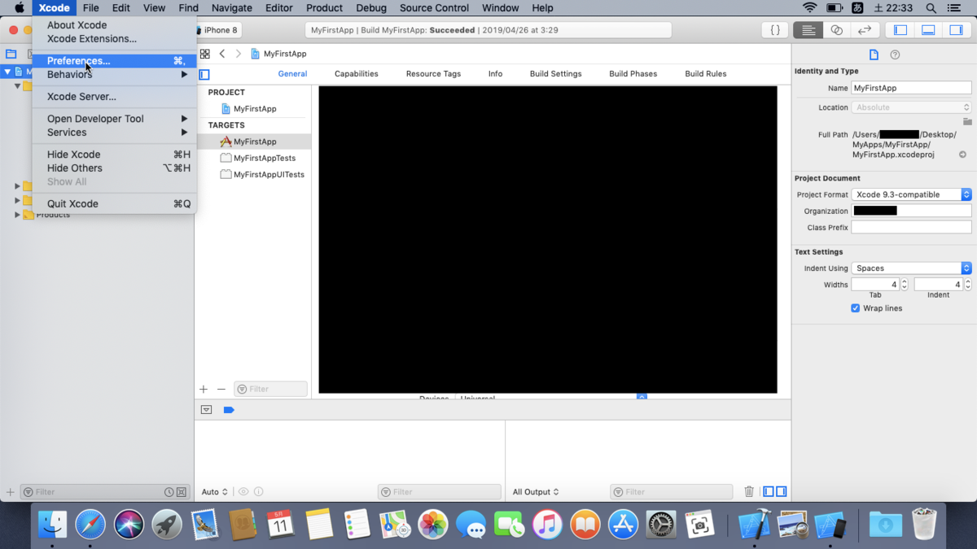Toggle breakpoints with the blue breakpoint icon

point(229,410)
